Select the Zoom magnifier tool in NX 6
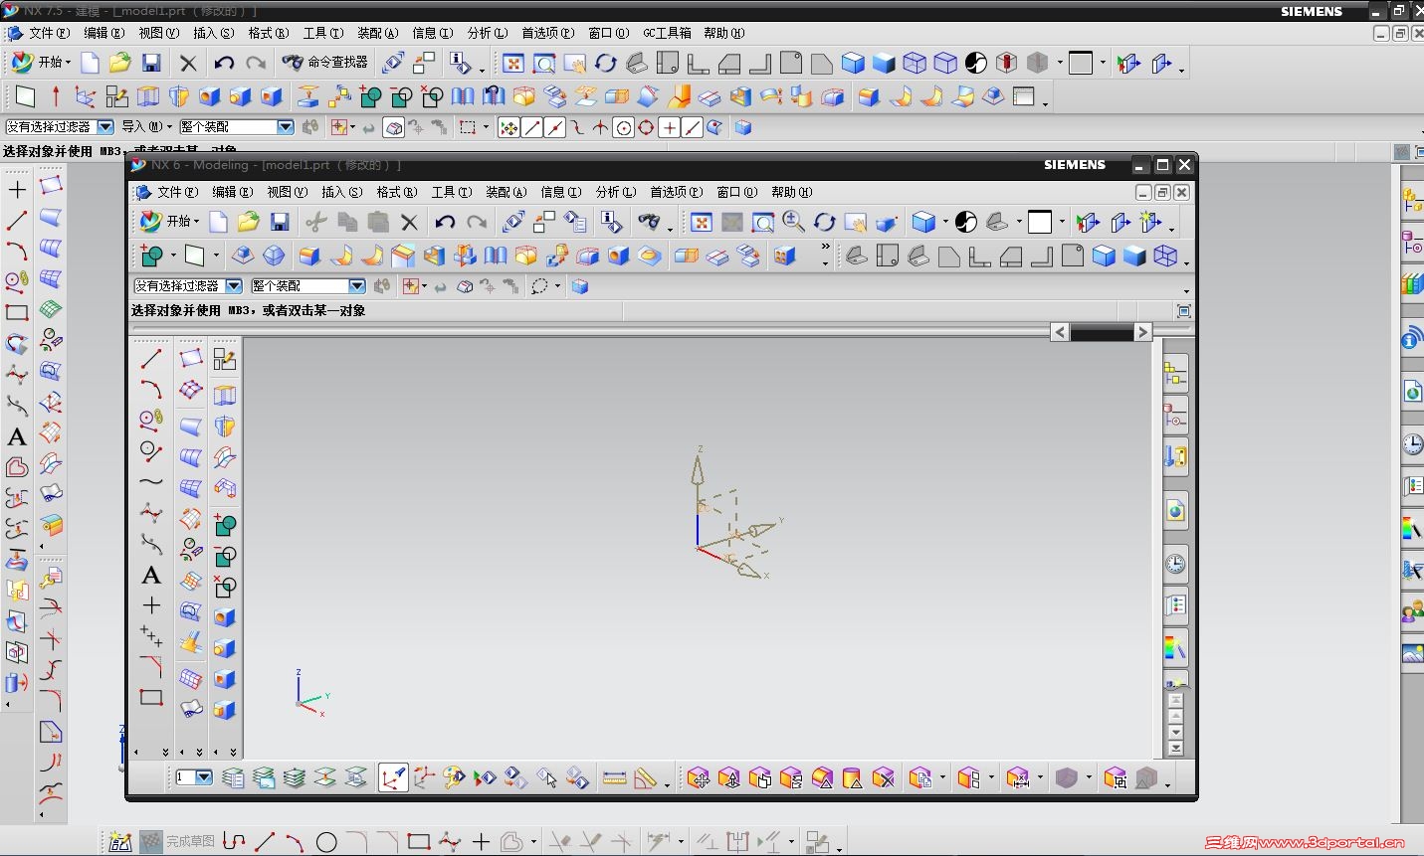1424x856 pixels. 793,222
